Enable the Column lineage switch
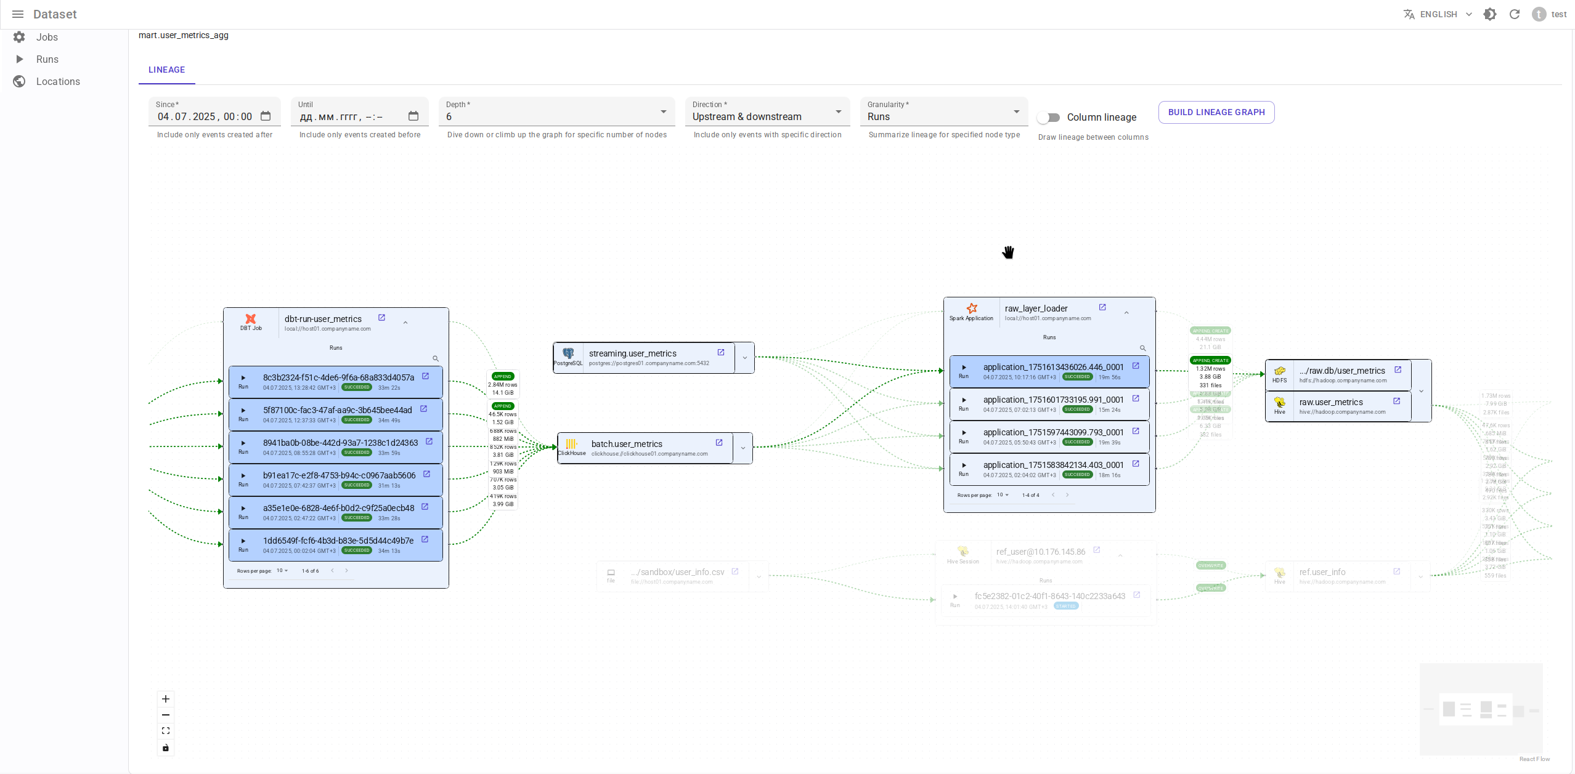 [1048, 117]
